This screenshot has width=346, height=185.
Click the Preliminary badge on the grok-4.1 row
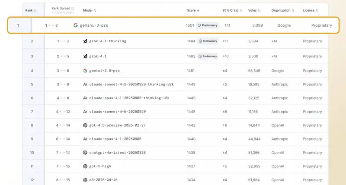pyautogui.click(x=208, y=56)
